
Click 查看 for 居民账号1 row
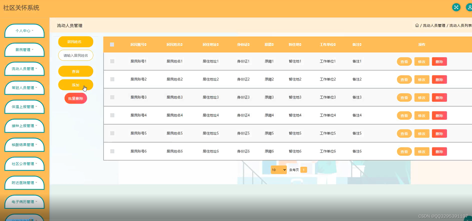tap(404, 62)
